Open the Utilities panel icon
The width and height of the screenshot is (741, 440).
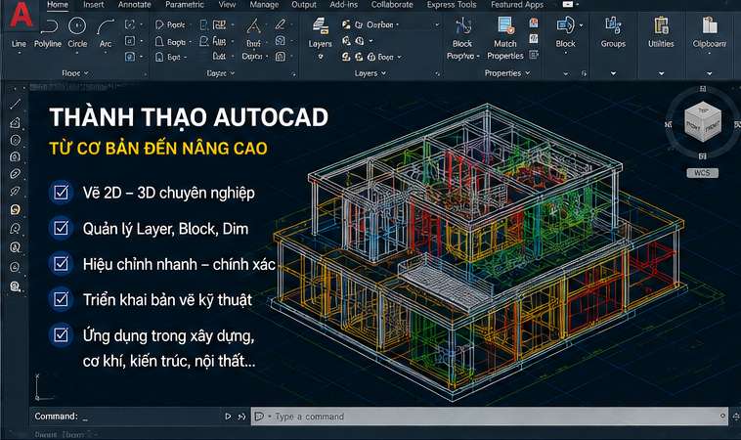661,25
